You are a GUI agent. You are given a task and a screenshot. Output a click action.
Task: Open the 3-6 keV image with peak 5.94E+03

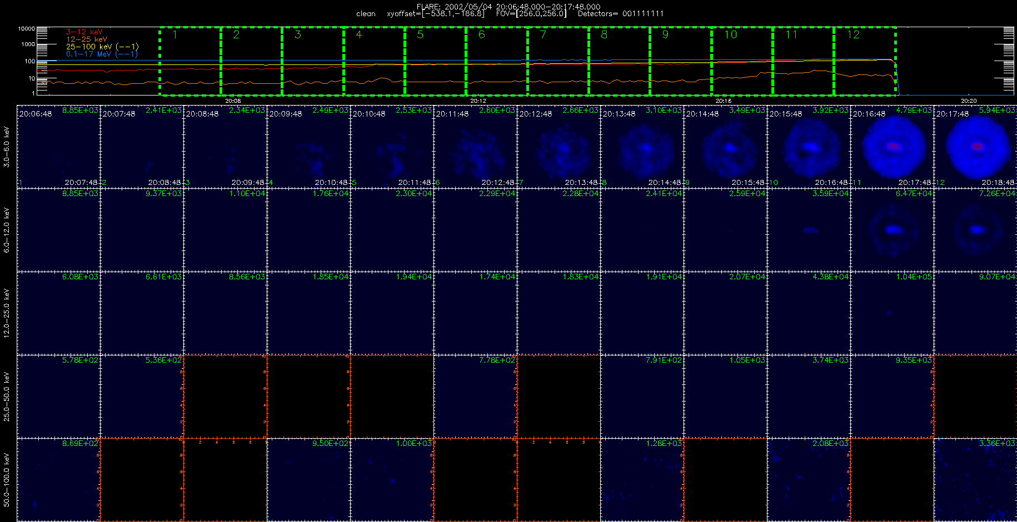click(x=976, y=147)
